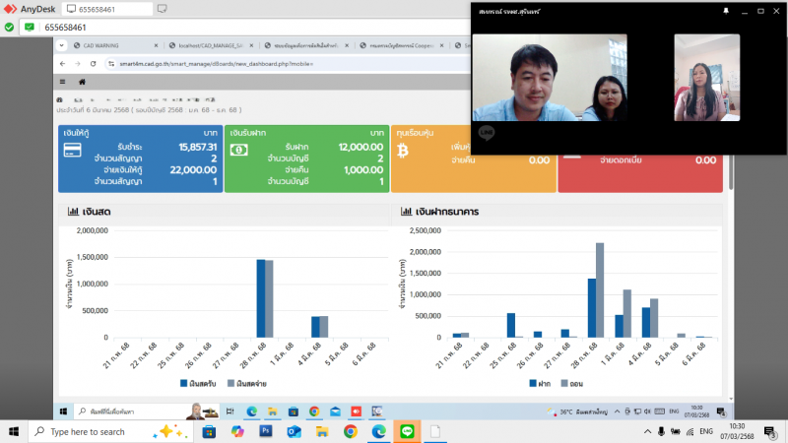Open LINE app on local taskbar
Screen dimensions: 788x443
[407, 432]
